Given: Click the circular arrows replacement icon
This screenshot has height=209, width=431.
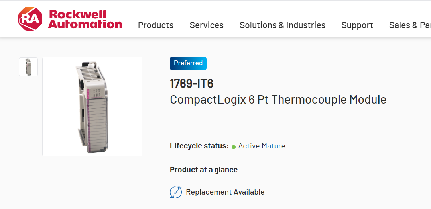Looking at the screenshot, I should [x=176, y=192].
